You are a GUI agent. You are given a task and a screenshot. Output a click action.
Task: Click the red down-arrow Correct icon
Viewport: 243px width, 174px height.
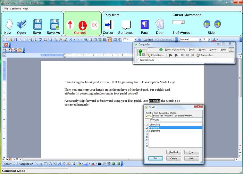pos(83,25)
